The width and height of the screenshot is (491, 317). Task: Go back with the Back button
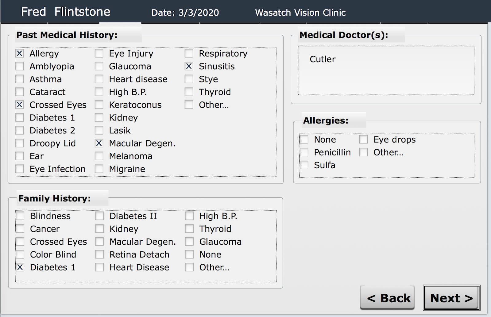(387, 298)
